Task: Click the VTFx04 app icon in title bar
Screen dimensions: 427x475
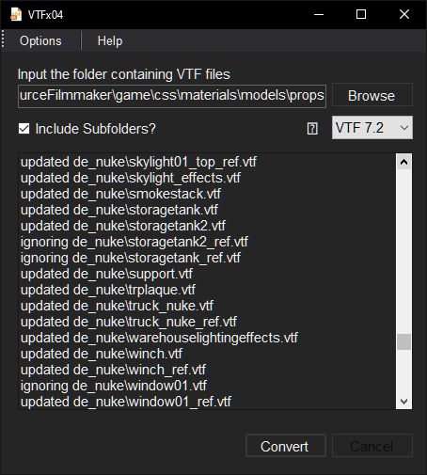Action: 16,14
